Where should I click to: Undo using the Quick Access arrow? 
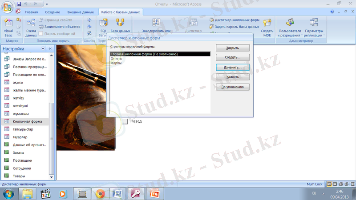(x=26, y=4)
